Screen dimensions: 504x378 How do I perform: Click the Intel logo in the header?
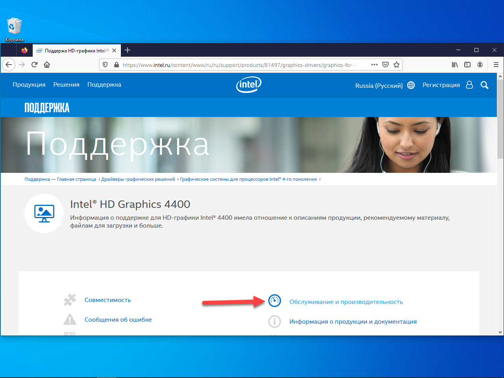[x=249, y=85]
